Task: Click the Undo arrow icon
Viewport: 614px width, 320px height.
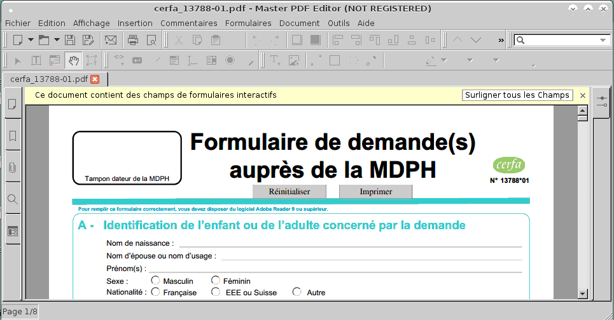Action: (x=256, y=40)
